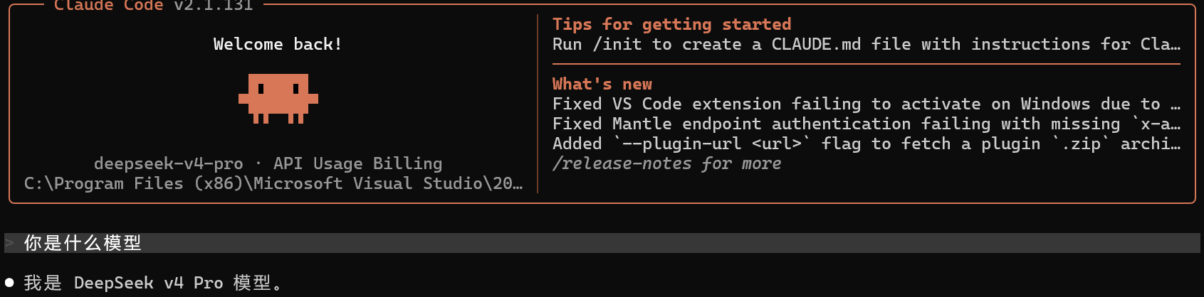Click the CLAUDE.md file name in tips
Screen dimensions: 1204x297
[816, 45]
